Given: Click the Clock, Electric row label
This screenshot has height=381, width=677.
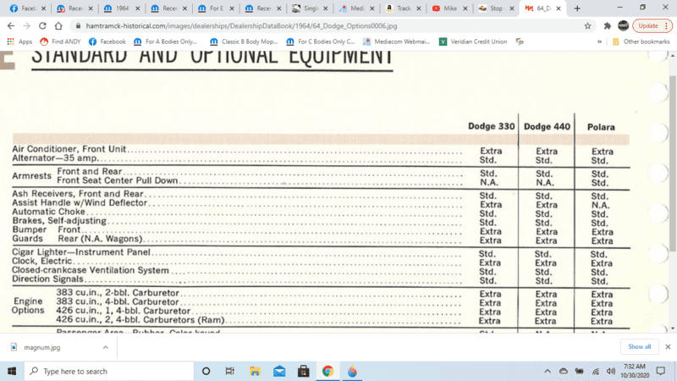Looking at the screenshot, I should [x=41, y=262].
